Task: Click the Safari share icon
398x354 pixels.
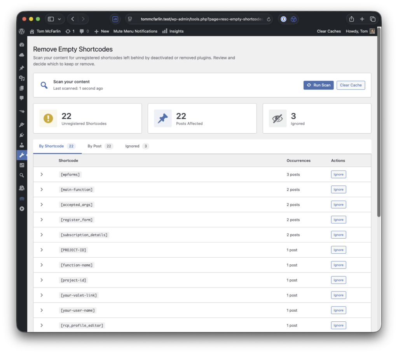Action: pos(351,19)
